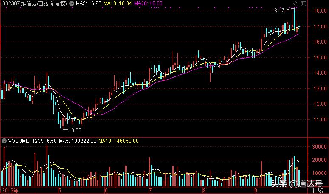This screenshot has width=329, height=194.
Task: Select the MA5: 16.90 label
Action: pyautogui.click(x=89, y=3)
